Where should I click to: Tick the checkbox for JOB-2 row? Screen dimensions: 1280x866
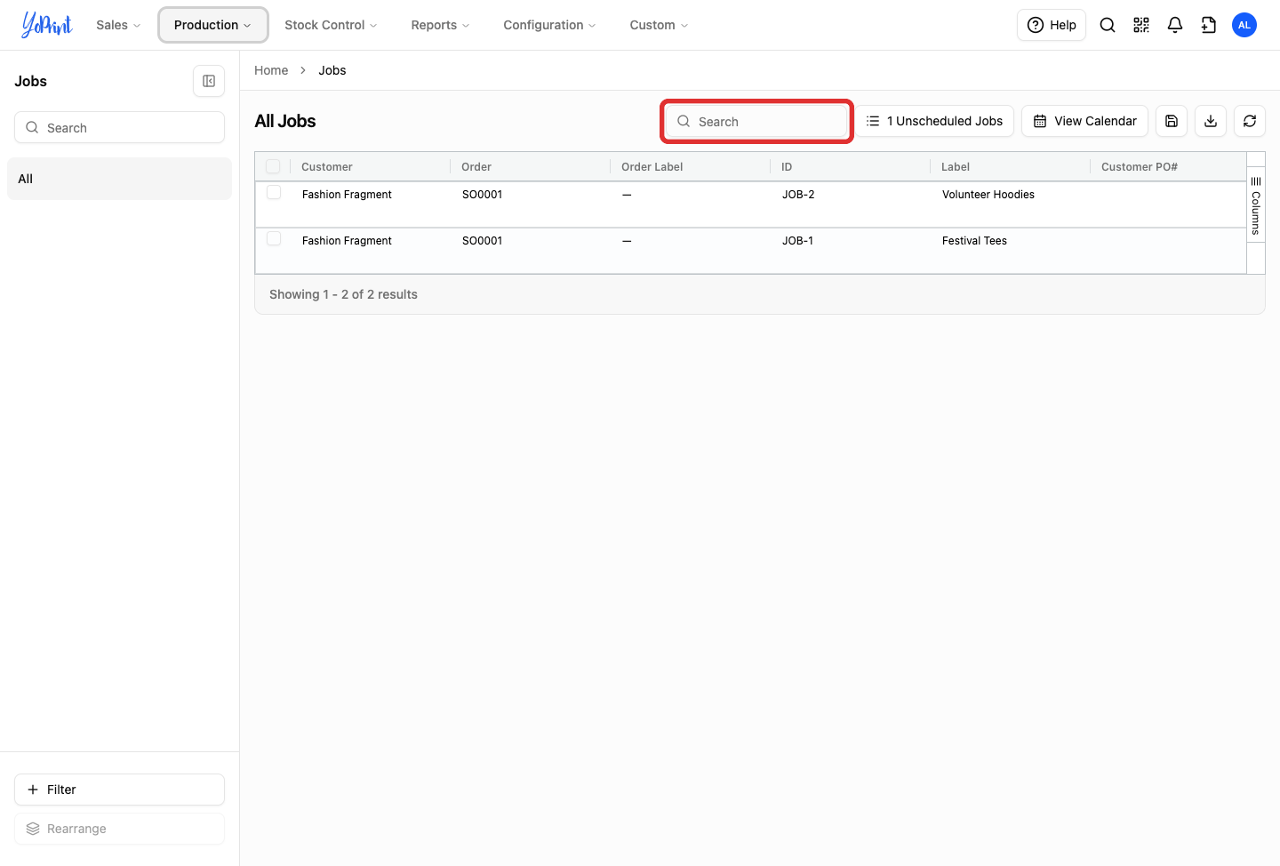click(x=274, y=192)
